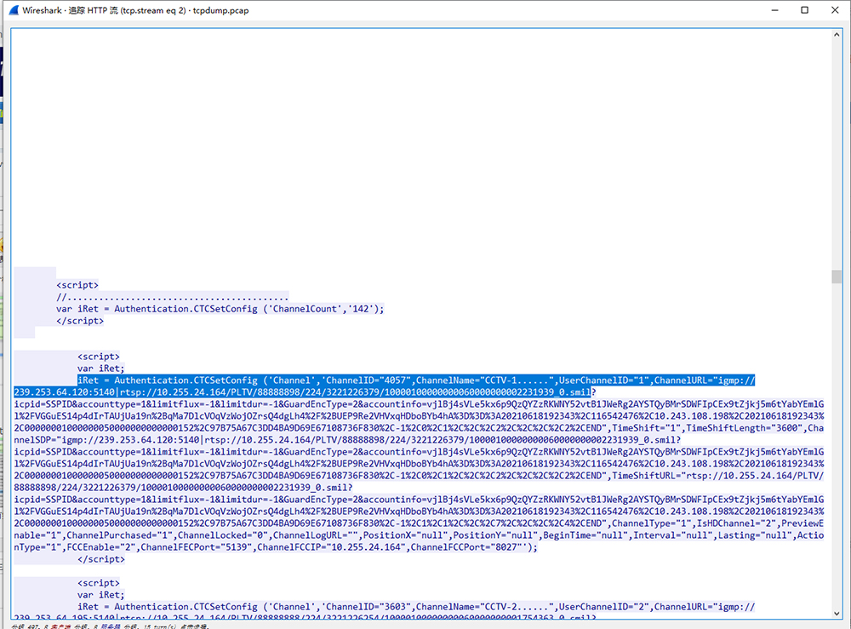This screenshot has height=629, width=851.
Task: Click the first opening script tag
Action: pyautogui.click(x=77, y=285)
